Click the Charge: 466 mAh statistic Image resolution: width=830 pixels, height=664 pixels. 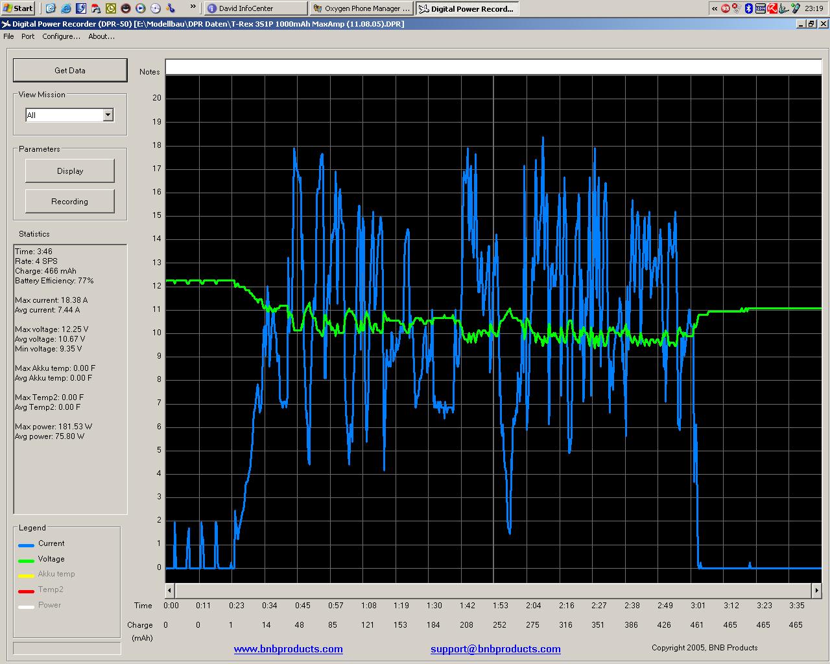45,271
